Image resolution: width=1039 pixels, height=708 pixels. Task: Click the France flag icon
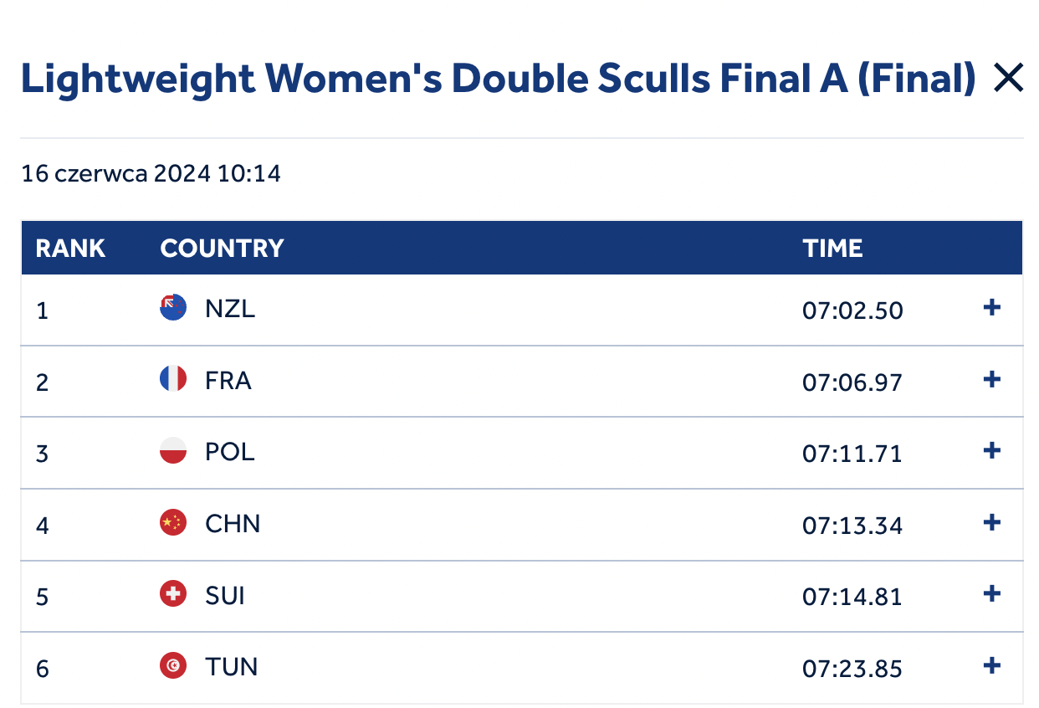(173, 381)
